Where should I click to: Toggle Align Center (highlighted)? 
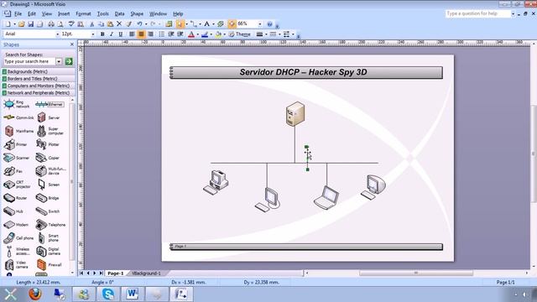[141, 34]
